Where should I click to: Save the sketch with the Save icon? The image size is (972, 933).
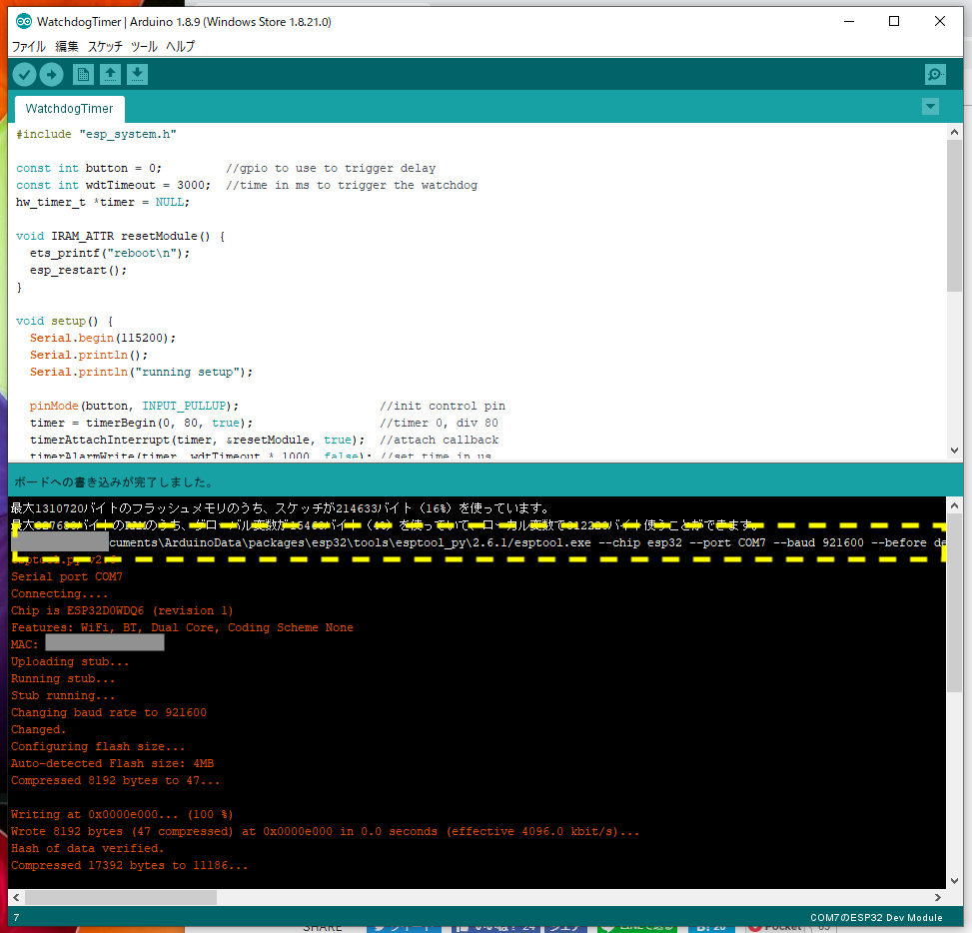[x=138, y=75]
